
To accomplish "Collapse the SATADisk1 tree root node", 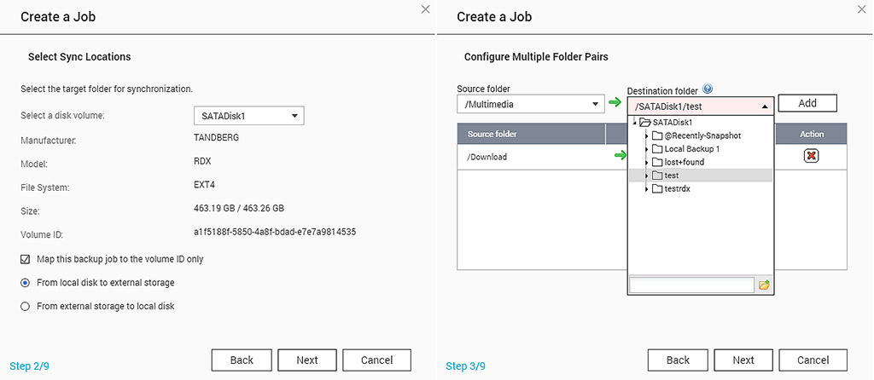I will (x=634, y=123).
